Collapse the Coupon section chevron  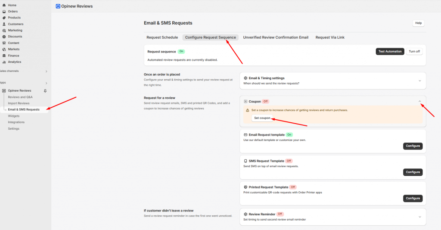[x=419, y=102]
